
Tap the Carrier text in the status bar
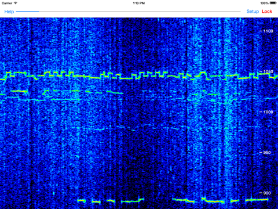7,3
